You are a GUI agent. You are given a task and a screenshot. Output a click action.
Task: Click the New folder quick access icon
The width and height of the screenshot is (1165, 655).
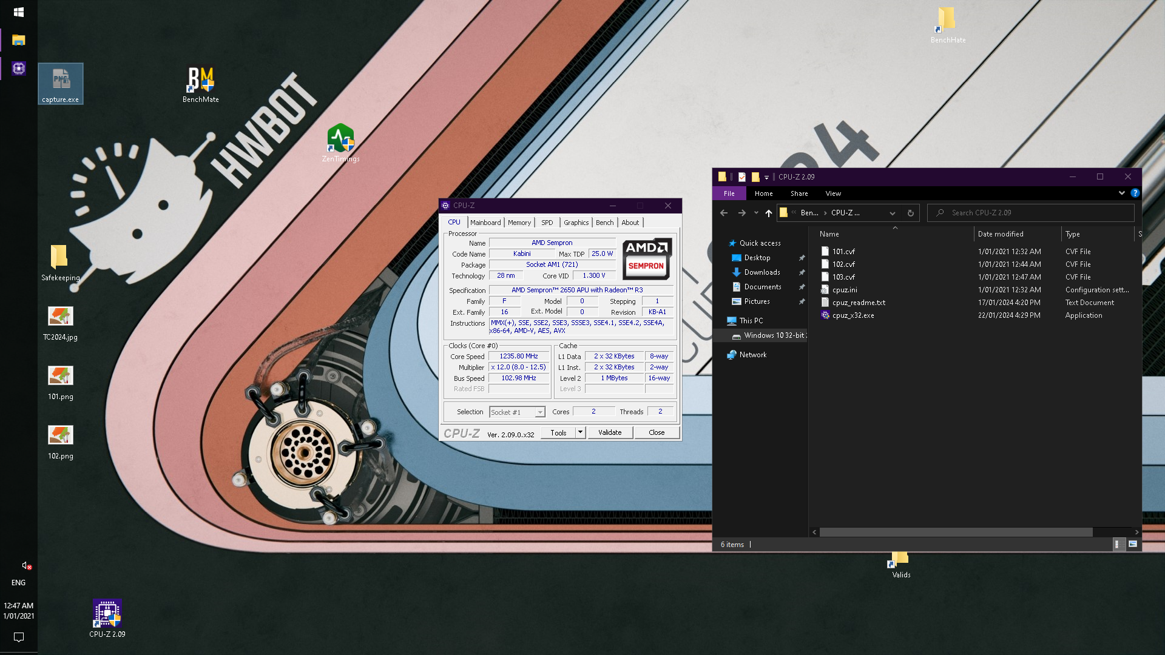pyautogui.click(x=755, y=177)
